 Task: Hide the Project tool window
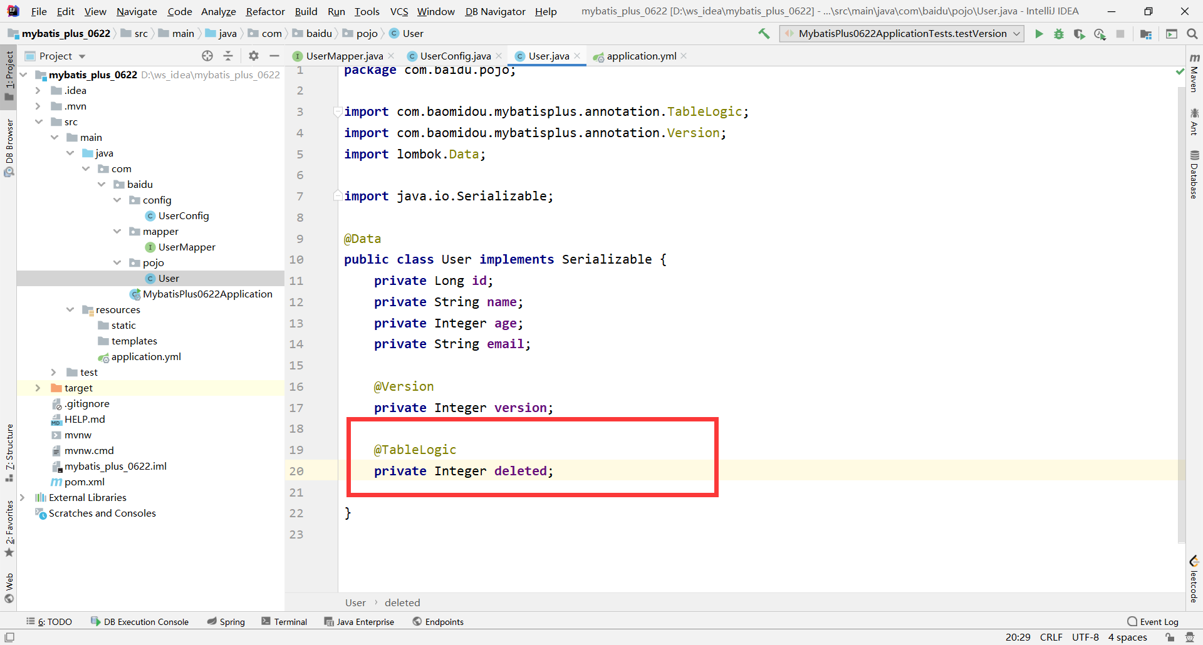click(x=274, y=56)
